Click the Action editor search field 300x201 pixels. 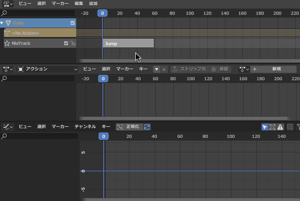(38, 78)
